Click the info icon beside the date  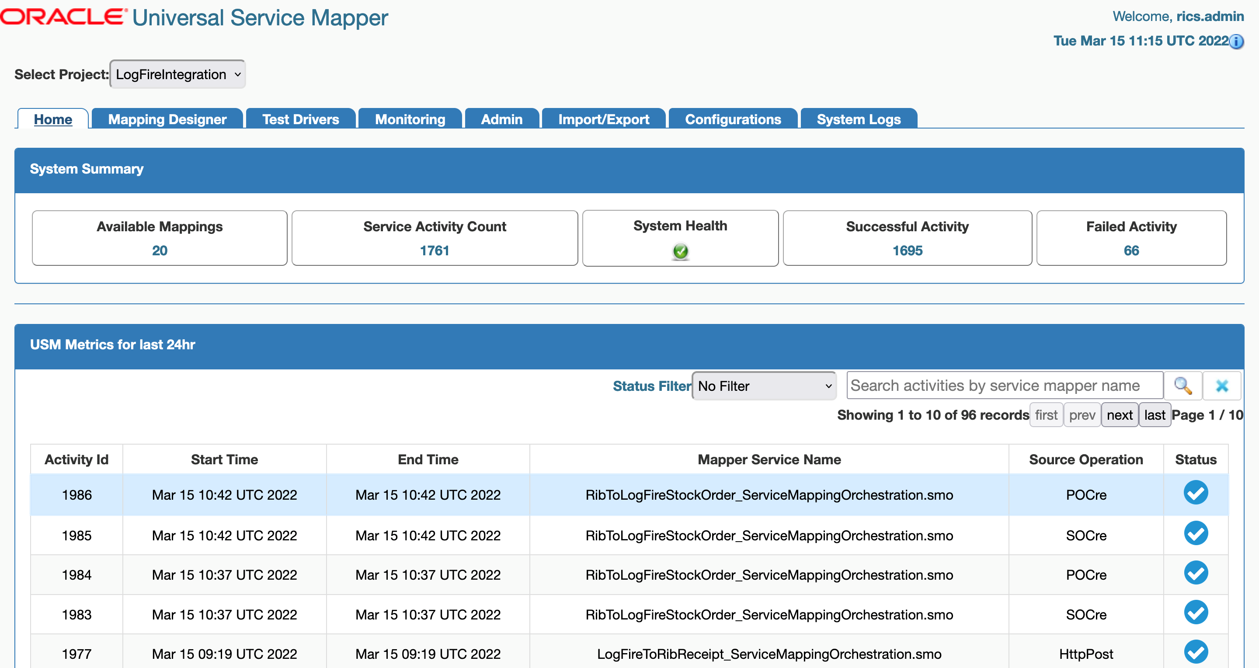pos(1237,42)
